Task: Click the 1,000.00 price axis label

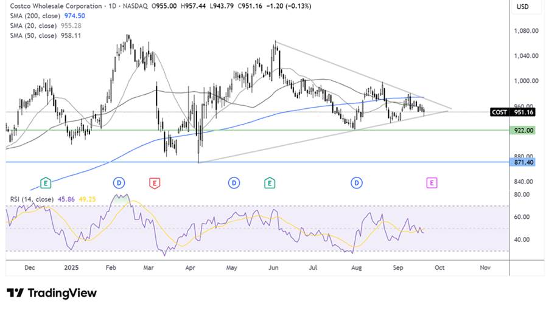Action: click(x=526, y=81)
